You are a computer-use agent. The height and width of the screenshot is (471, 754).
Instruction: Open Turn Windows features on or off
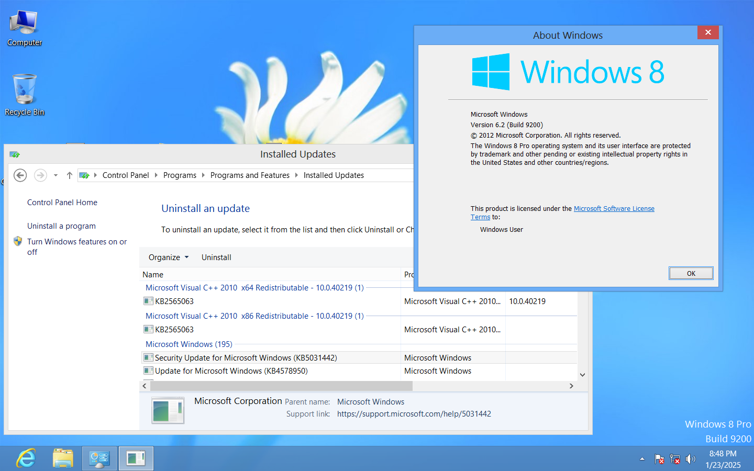coord(77,246)
